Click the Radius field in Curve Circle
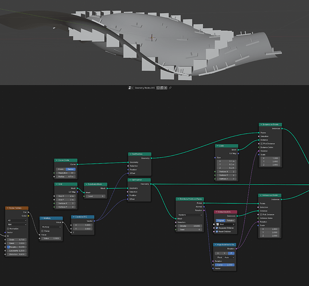This screenshot has height=286, width=309. (x=65, y=177)
